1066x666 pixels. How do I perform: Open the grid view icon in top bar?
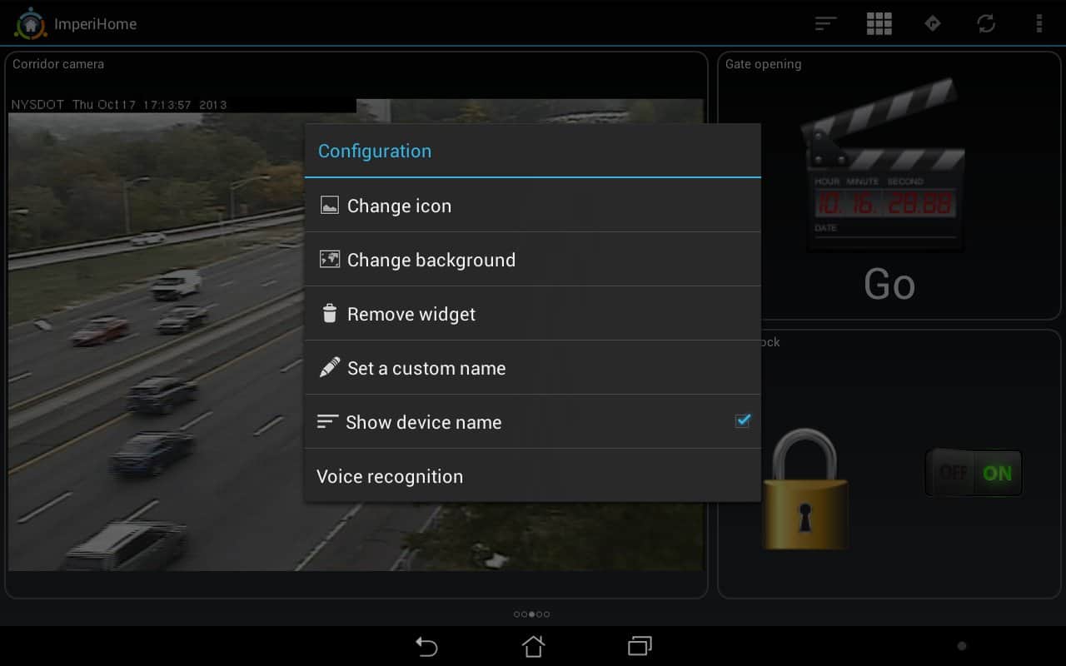[x=879, y=24]
